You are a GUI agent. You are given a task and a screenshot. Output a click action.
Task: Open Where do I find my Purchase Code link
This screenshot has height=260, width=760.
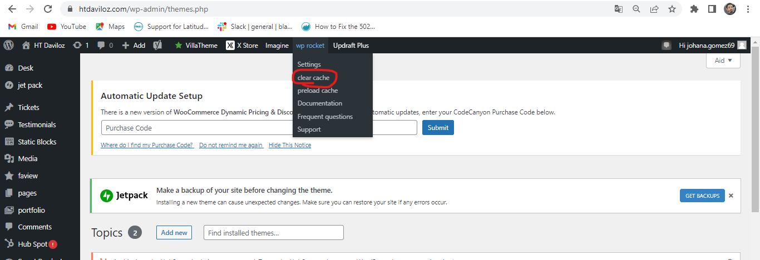(147, 145)
